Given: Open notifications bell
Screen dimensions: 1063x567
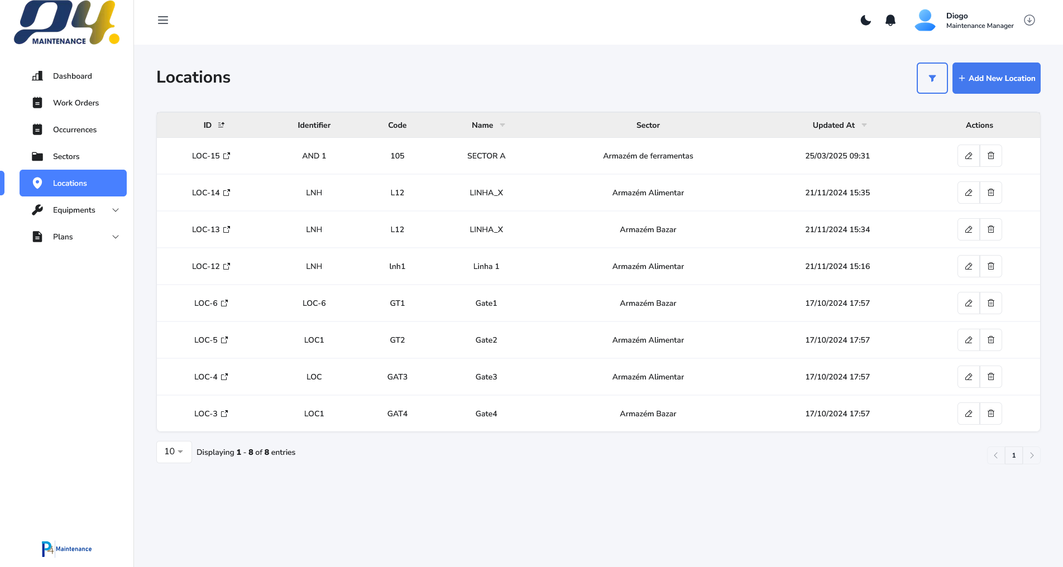Looking at the screenshot, I should [890, 20].
